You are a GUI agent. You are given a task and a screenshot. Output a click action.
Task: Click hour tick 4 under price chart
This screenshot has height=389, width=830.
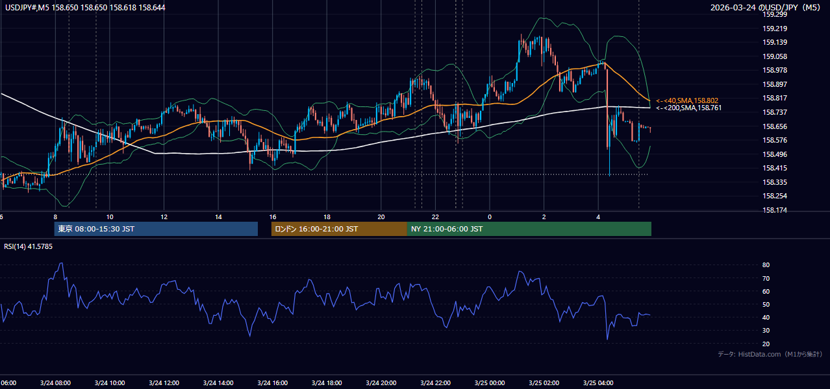click(x=598, y=217)
